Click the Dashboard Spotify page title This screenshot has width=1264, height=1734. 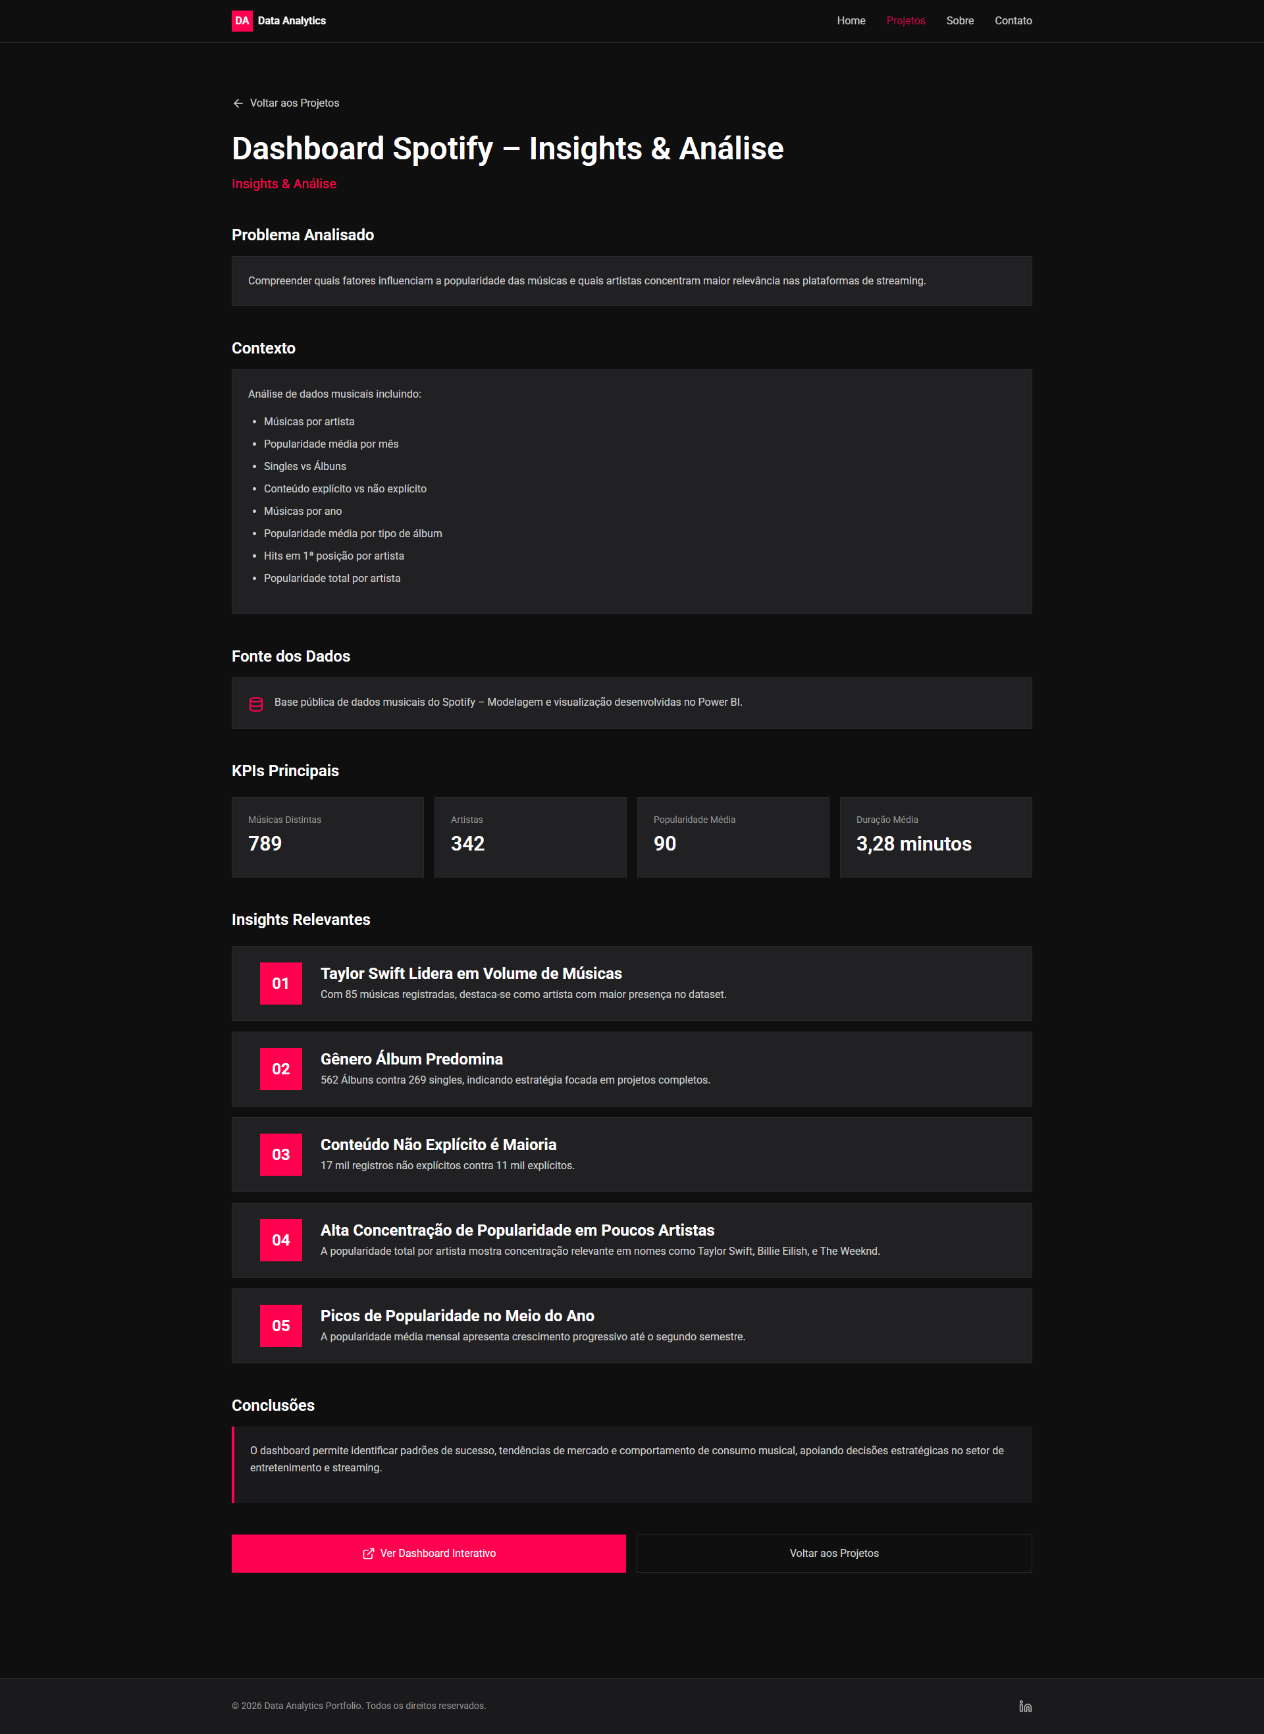(x=508, y=148)
